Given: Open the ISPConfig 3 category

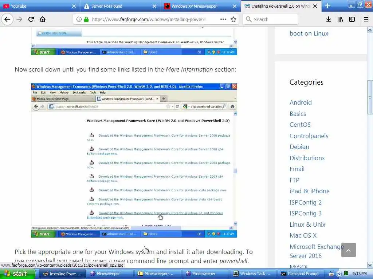Looking at the screenshot, I should tap(306, 213).
